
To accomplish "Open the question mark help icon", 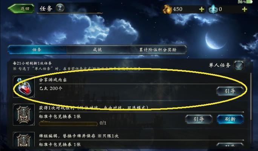I will coord(60,8).
